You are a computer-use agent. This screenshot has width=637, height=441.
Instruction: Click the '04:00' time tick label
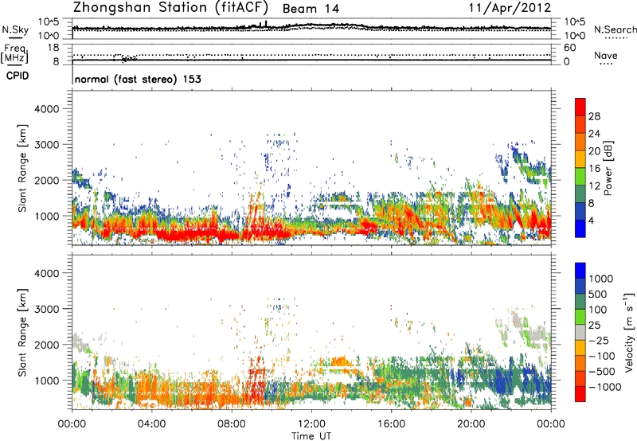(152, 424)
